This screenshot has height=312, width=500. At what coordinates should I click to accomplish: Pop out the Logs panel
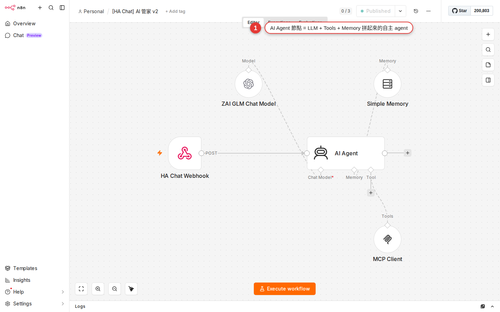(483, 306)
